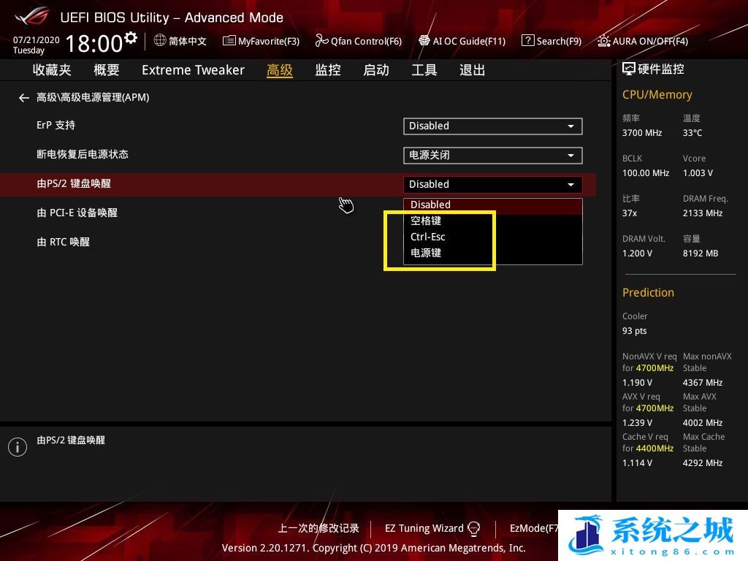Select the ErP 支持 setting row
Screen dimensions: 748x561
tap(298, 126)
